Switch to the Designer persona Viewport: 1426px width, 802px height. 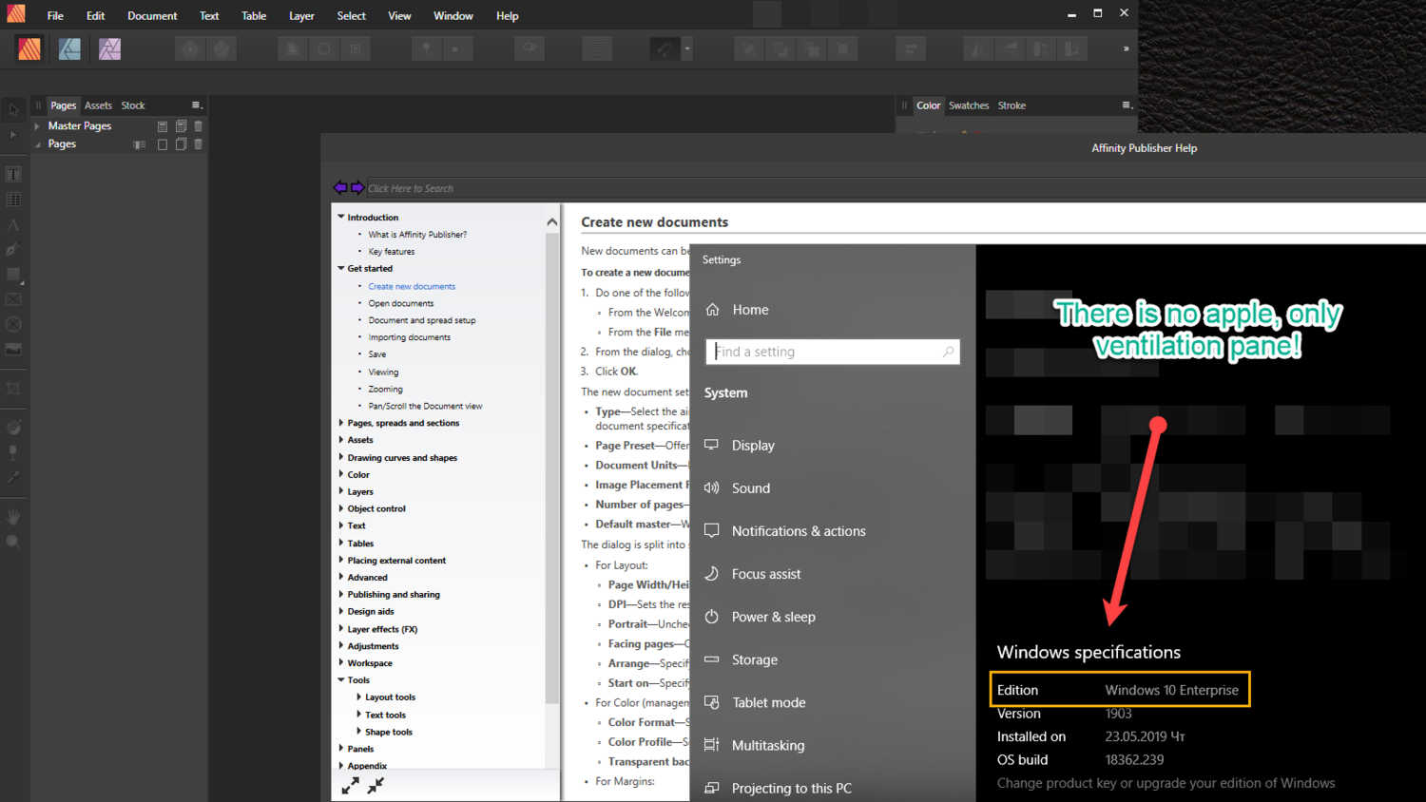69,48
